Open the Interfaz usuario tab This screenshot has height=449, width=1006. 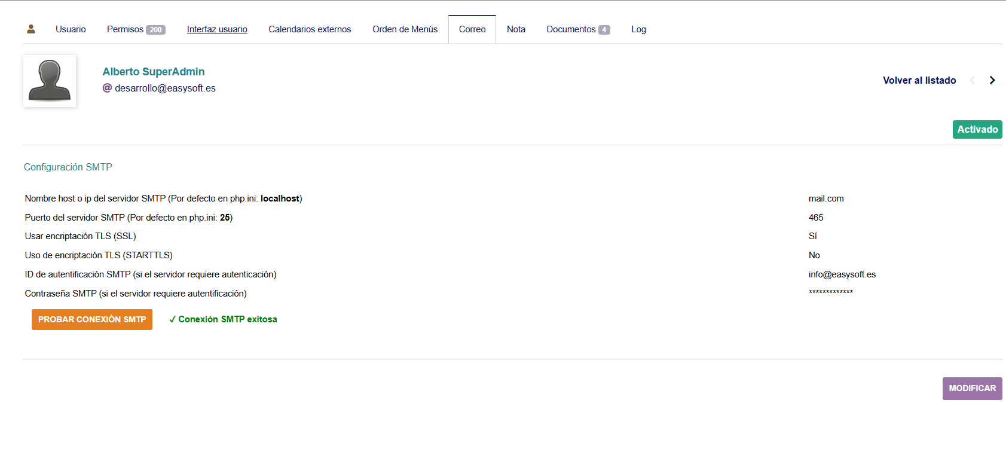tap(217, 29)
